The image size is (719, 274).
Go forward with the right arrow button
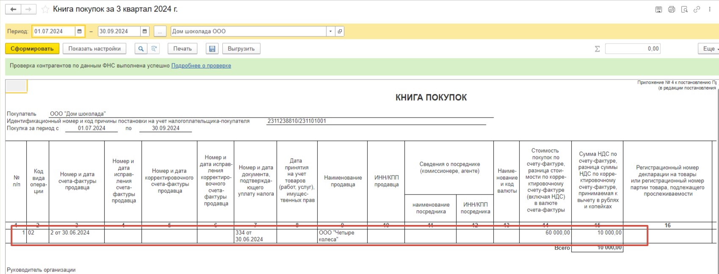pyautogui.click(x=28, y=9)
